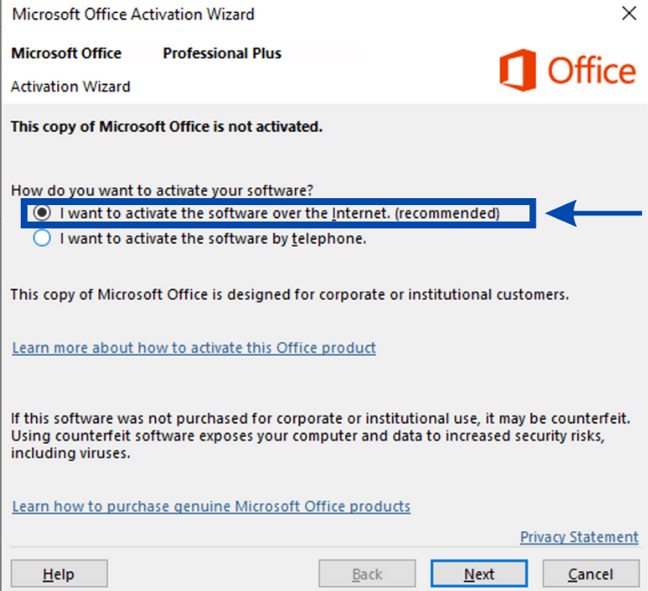The image size is (648, 591).
Task: Open the Privacy Statement link
Action: (x=579, y=537)
